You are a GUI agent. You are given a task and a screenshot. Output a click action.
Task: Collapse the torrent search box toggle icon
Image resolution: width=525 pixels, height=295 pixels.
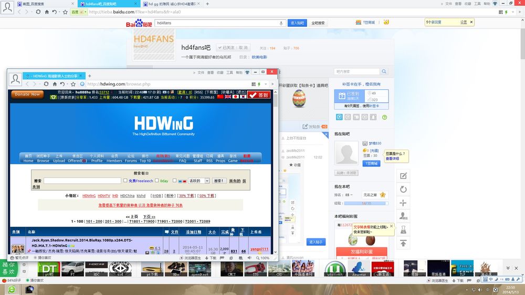coord(147,173)
